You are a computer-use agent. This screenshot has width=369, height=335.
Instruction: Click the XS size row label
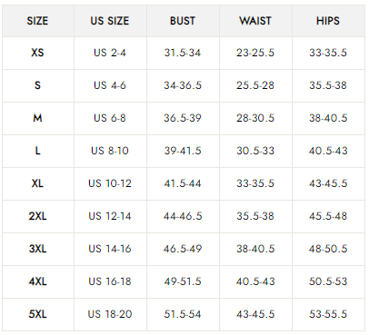pos(37,53)
